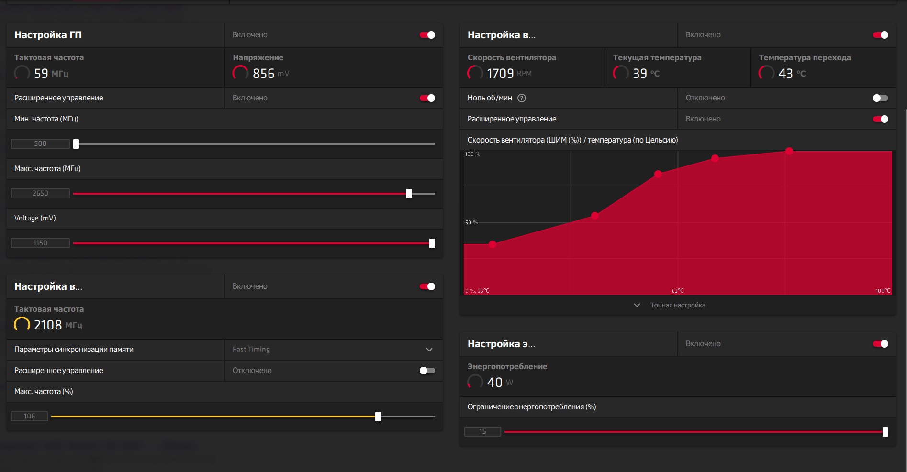The height and width of the screenshot is (472, 907).
Task: Expand the Точная настройка section
Action: 670,305
